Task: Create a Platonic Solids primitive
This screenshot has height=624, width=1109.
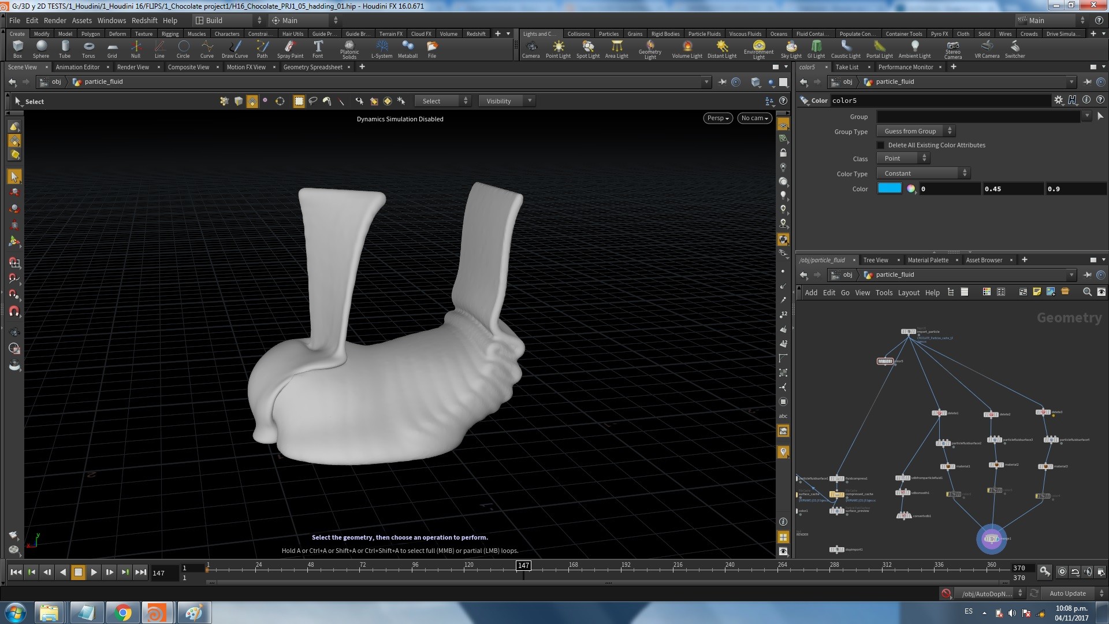Action: (349, 49)
